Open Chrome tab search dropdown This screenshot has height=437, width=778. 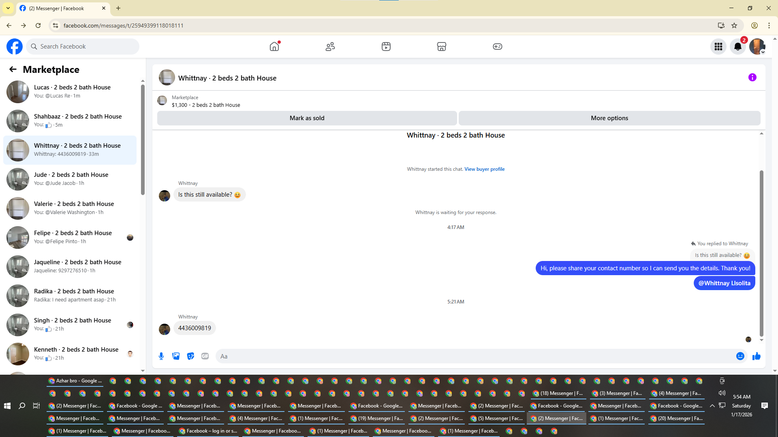8,8
